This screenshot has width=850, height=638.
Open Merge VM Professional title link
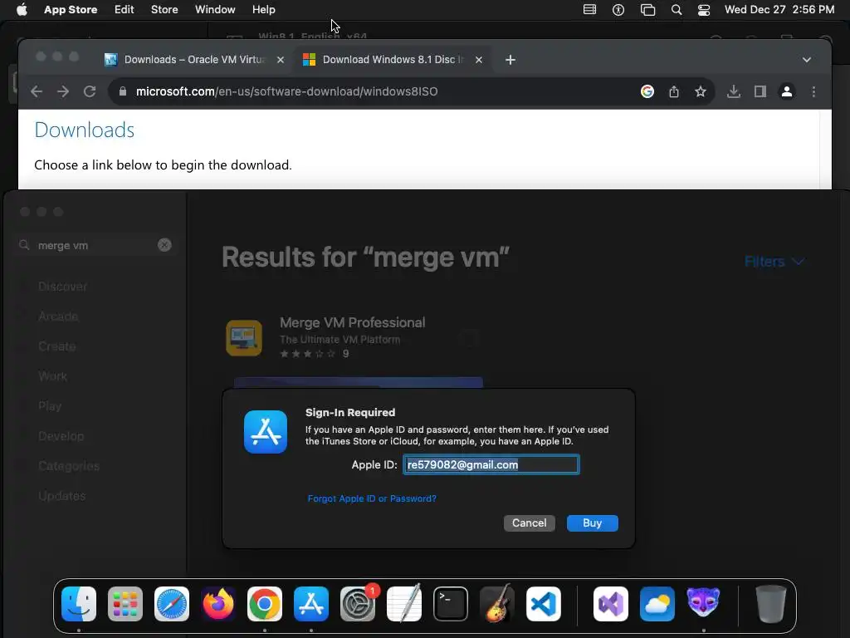coord(352,322)
